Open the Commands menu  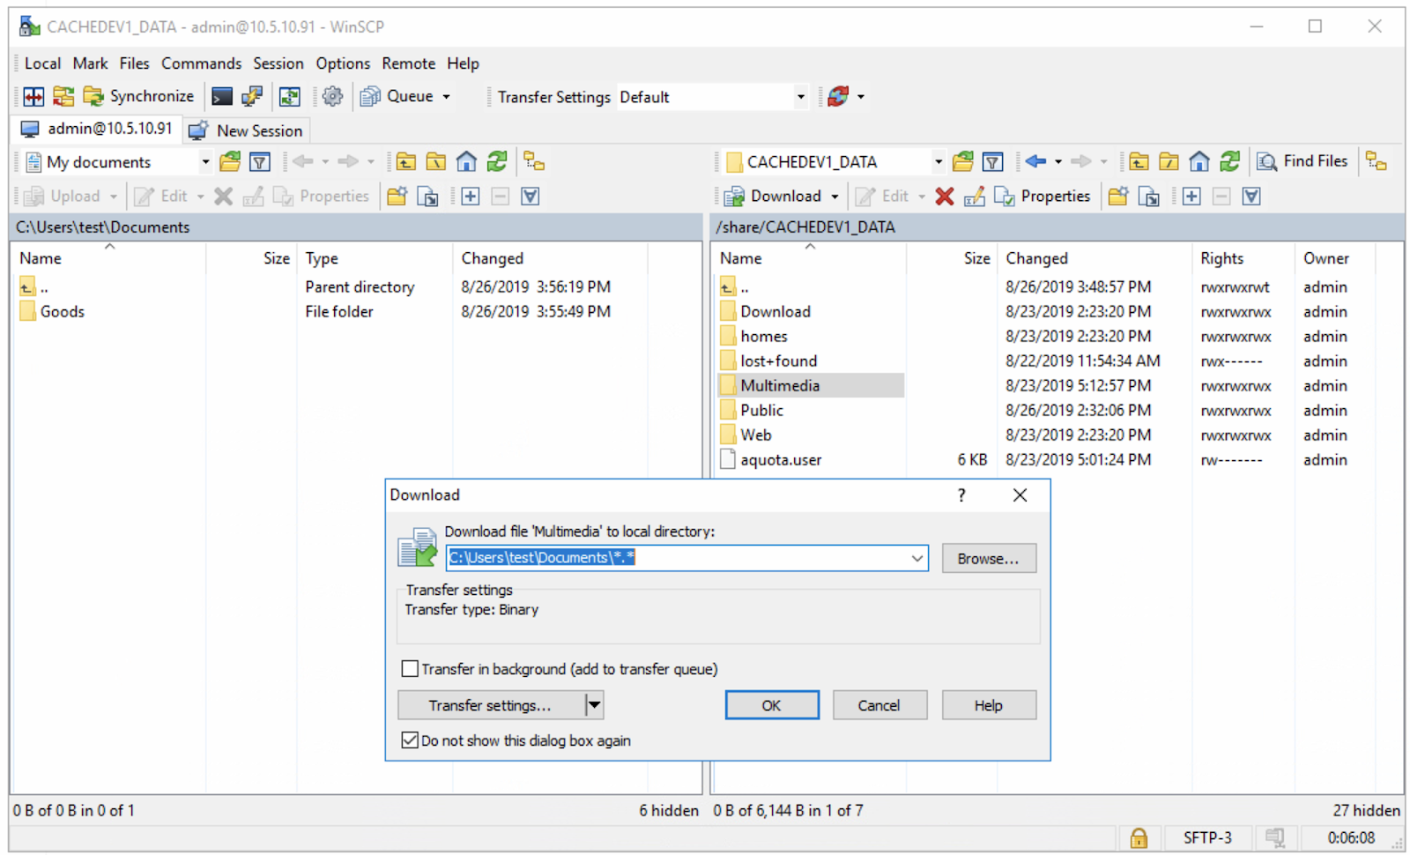[201, 63]
